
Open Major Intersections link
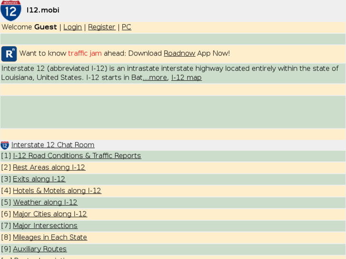45,226
